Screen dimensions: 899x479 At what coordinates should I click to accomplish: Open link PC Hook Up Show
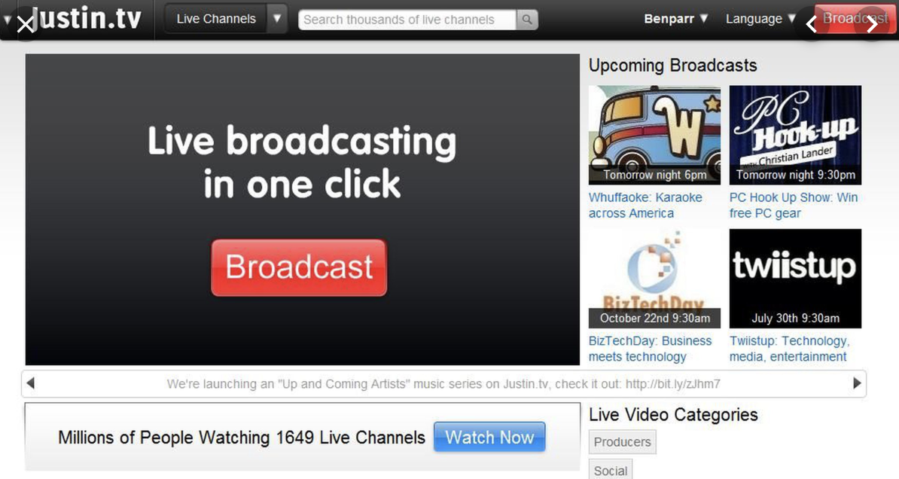pos(794,206)
